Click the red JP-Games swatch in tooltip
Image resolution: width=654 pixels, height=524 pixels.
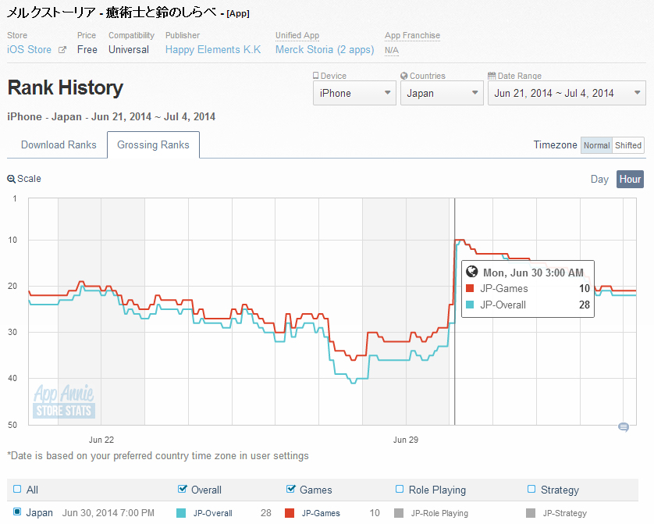point(470,288)
